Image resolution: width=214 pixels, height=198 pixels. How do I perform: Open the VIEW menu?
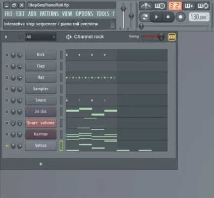pos(67,14)
